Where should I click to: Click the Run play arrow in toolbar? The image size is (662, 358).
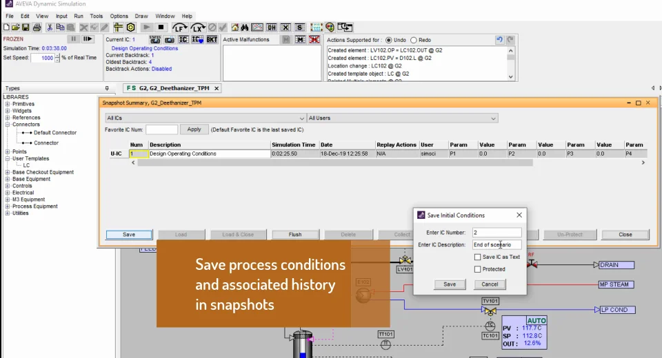tap(146, 28)
